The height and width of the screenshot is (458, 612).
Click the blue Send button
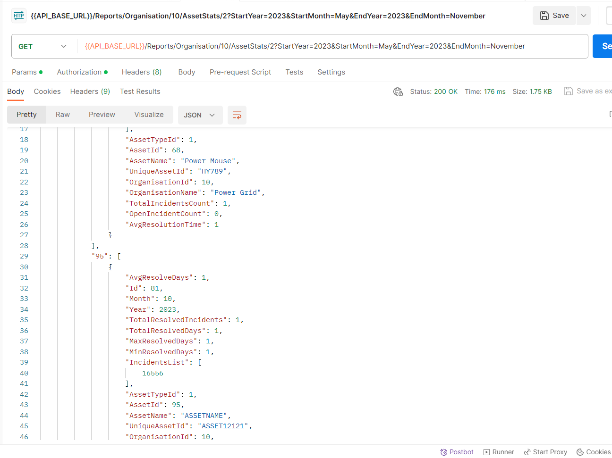[603, 46]
